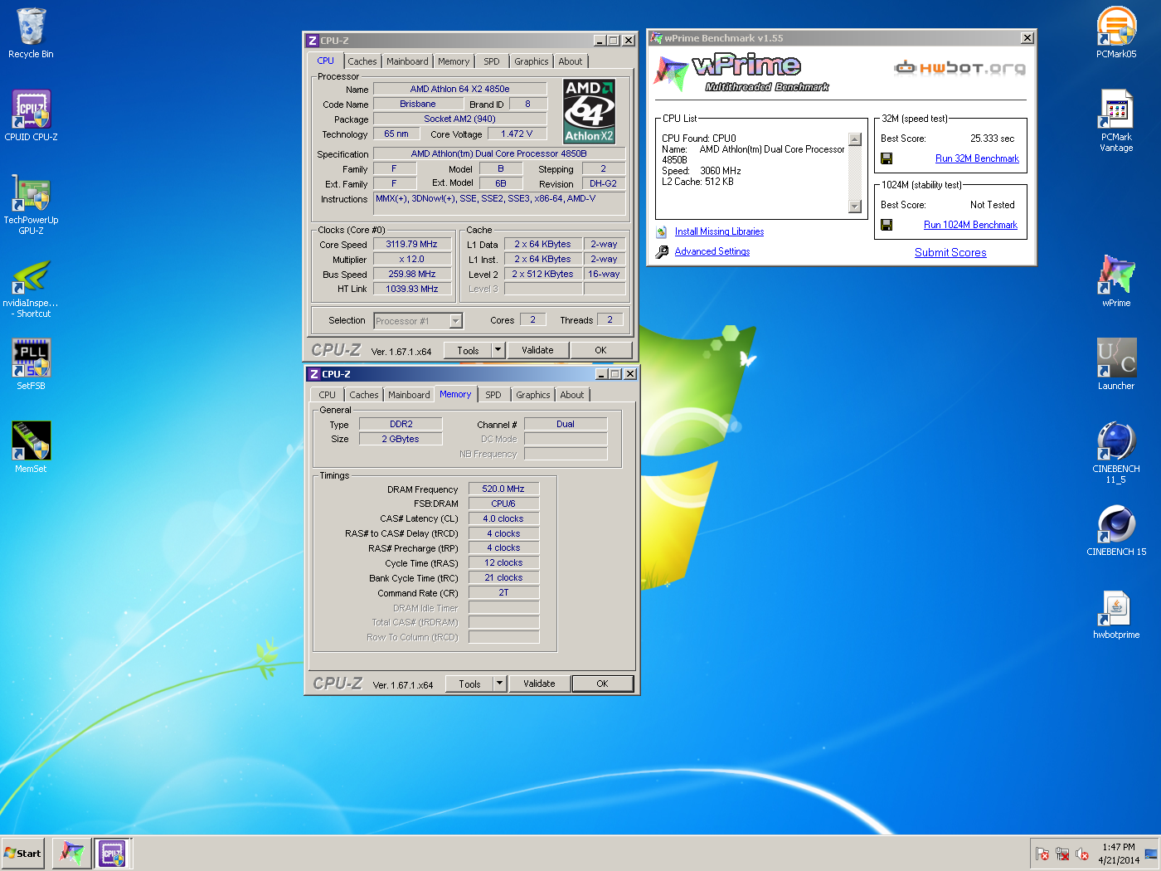Viewport: 1161px width, 871px height.
Task: Click CPU-Z icon in the taskbar
Action: (112, 853)
